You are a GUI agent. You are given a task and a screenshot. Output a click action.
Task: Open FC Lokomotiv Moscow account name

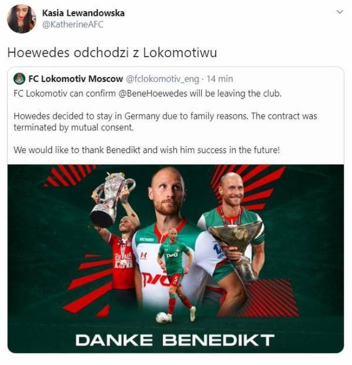pyautogui.click(x=76, y=79)
